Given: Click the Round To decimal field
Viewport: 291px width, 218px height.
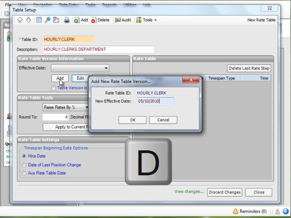Looking at the screenshot, I should [55, 117].
